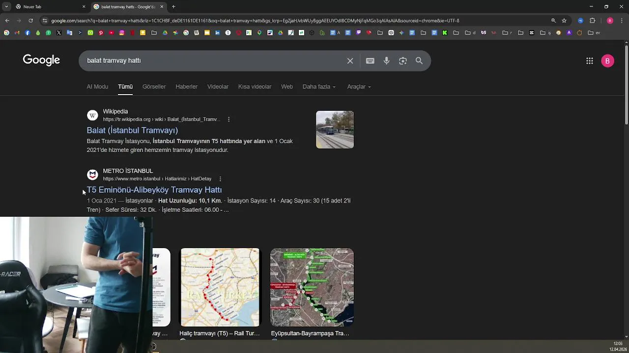Open T5 Eminönü-Alibeyköy Tramvay Hattı link
Screen dimensions: 629x353
[x=154, y=190]
